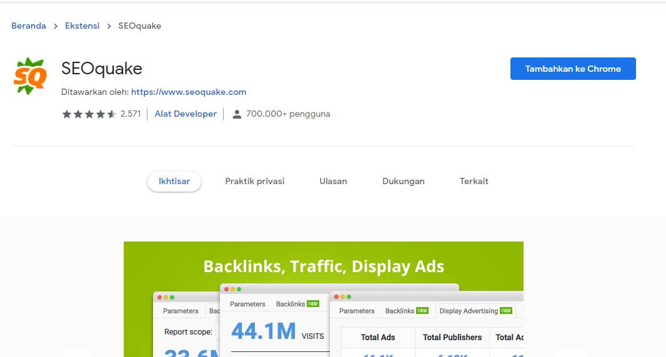Click the SEOquake SQ logo icon
Image resolution: width=666 pixels, height=357 pixels.
point(30,76)
